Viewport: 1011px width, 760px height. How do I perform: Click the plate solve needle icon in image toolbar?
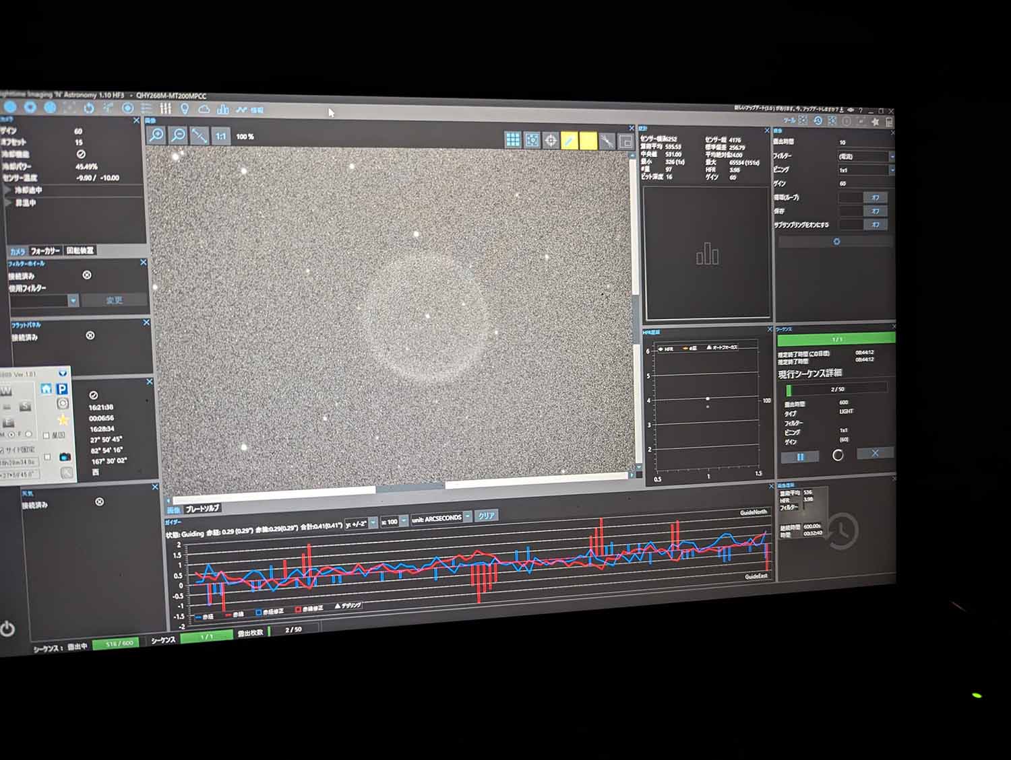click(607, 141)
